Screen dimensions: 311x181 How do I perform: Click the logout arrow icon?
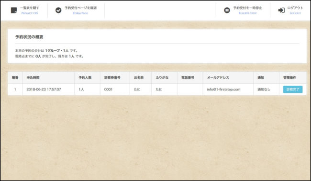pos(281,11)
